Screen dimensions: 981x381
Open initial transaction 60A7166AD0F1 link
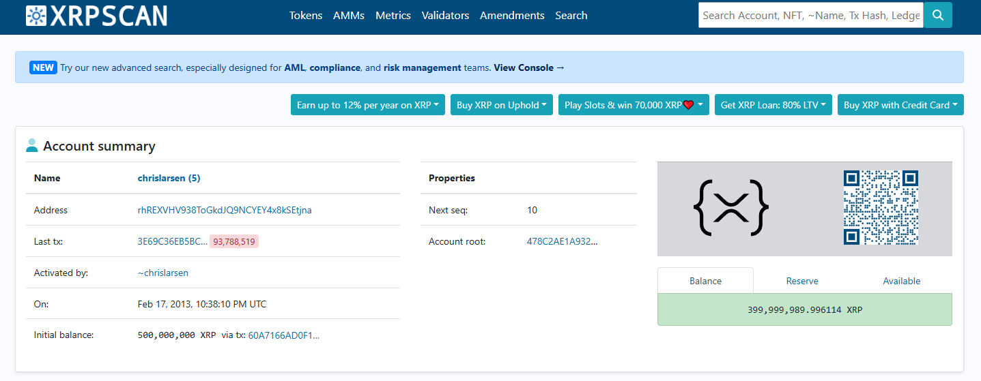pyautogui.click(x=283, y=335)
